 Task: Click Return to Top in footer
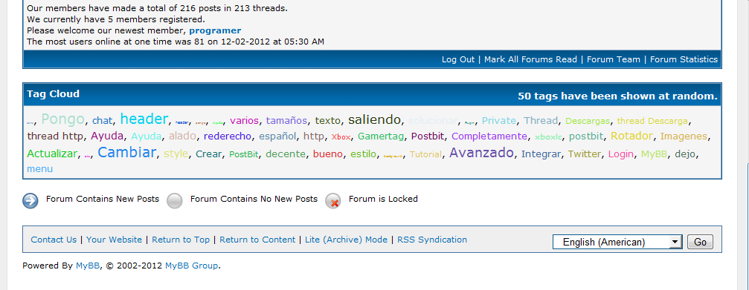pos(181,240)
